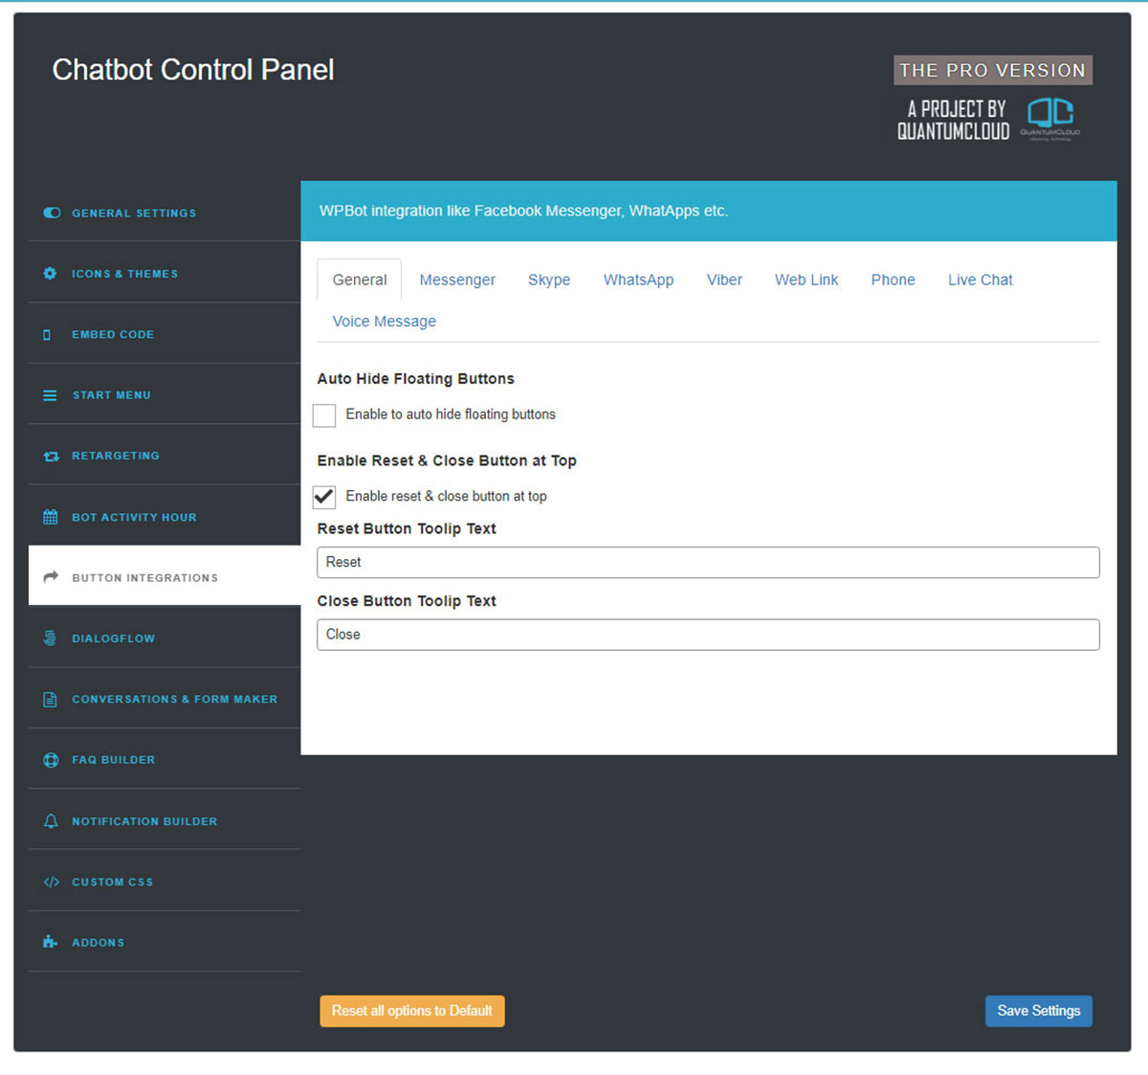Open the Dialogflow section
The height and width of the screenshot is (1075, 1148).
[165, 638]
